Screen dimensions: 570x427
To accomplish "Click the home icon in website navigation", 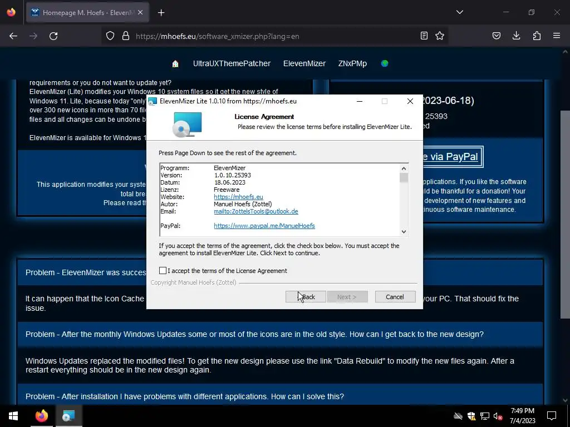I will 175,64.
